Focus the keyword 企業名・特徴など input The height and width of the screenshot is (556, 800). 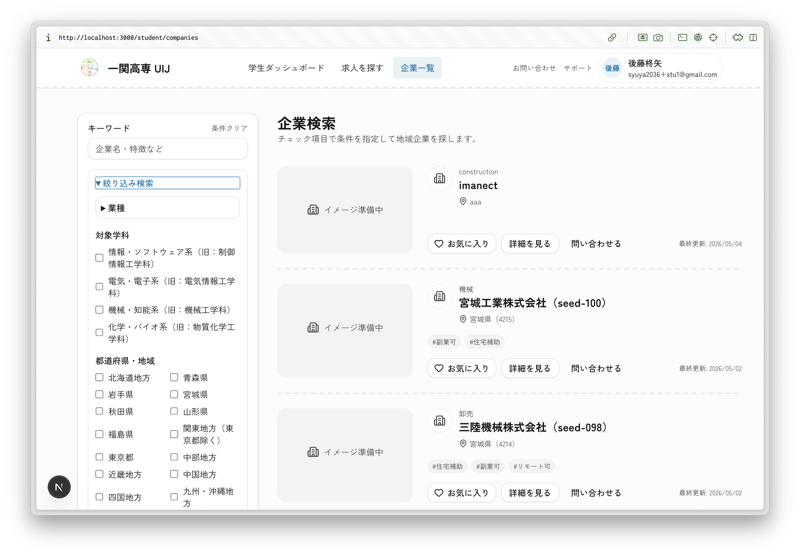168,149
